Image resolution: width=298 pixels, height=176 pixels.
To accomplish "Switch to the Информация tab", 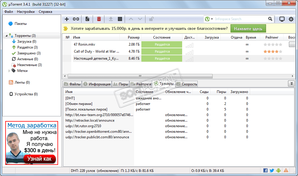I will click(x=97, y=84).
